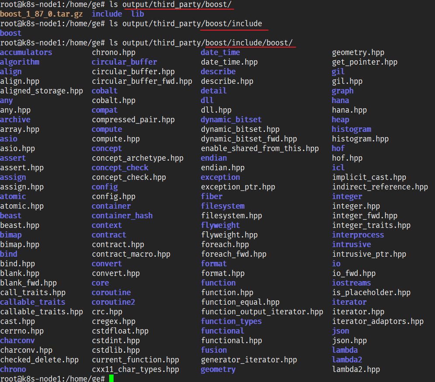The image size is (435, 382).
Task: Click the 'chrono.hpp' file name
Action: click(114, 52)
